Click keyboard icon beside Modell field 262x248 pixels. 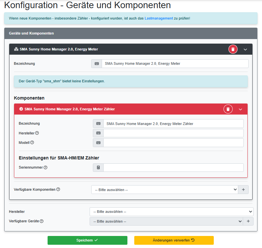[x=98, y=143]
